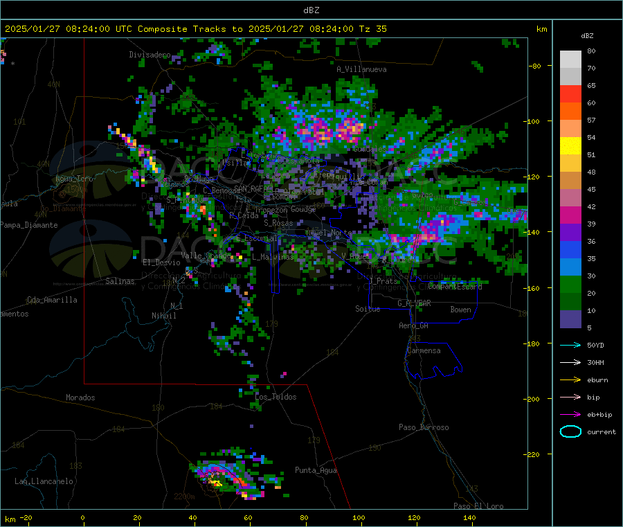Click the Carmensa map label
Screen dimensions: 623x527
[424, 350]
